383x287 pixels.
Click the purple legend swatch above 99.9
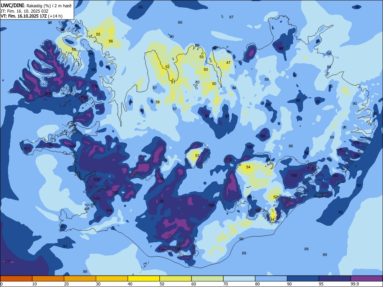point(367,279)
